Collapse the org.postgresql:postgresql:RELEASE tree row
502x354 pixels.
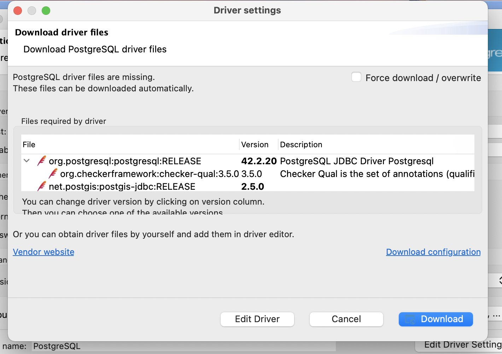pos(27,161)
